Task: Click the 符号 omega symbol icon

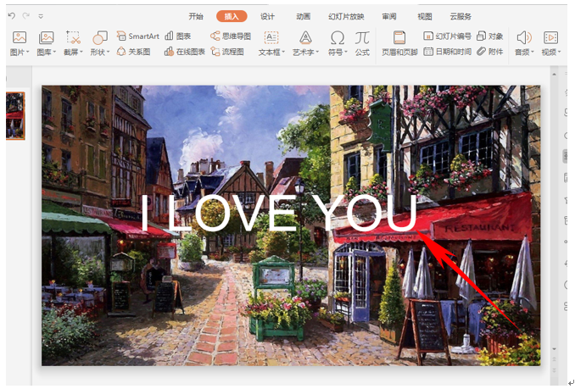Action: tap(338, 38)
